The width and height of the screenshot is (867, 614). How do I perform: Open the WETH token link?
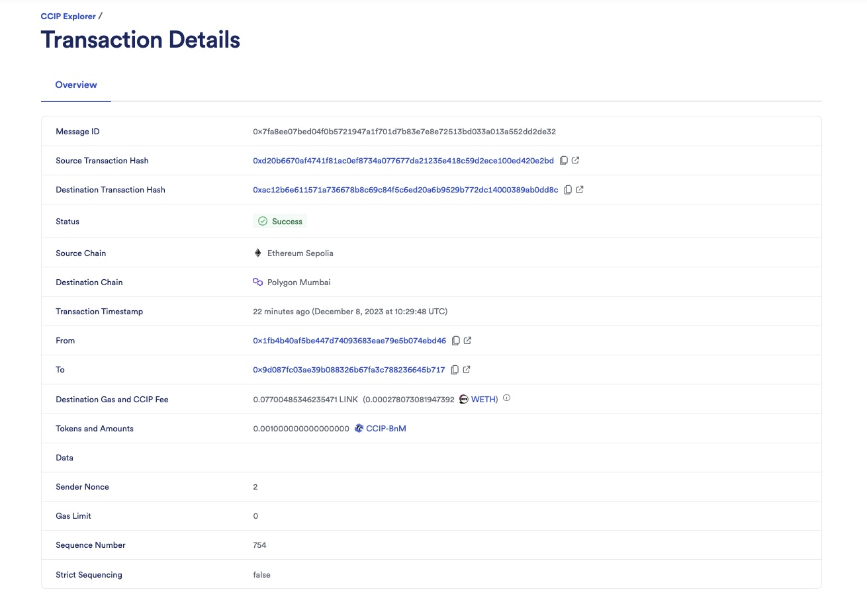(x=484, y=400)
